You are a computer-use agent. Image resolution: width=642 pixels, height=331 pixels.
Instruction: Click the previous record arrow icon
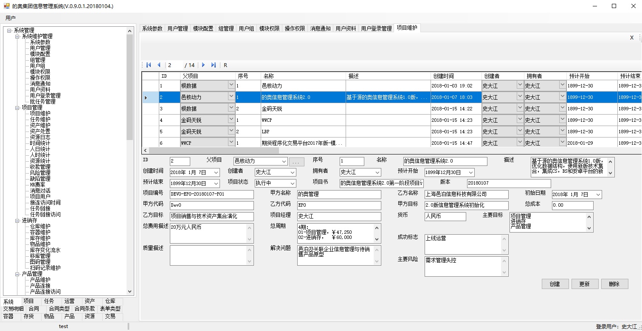click(159, 65)
